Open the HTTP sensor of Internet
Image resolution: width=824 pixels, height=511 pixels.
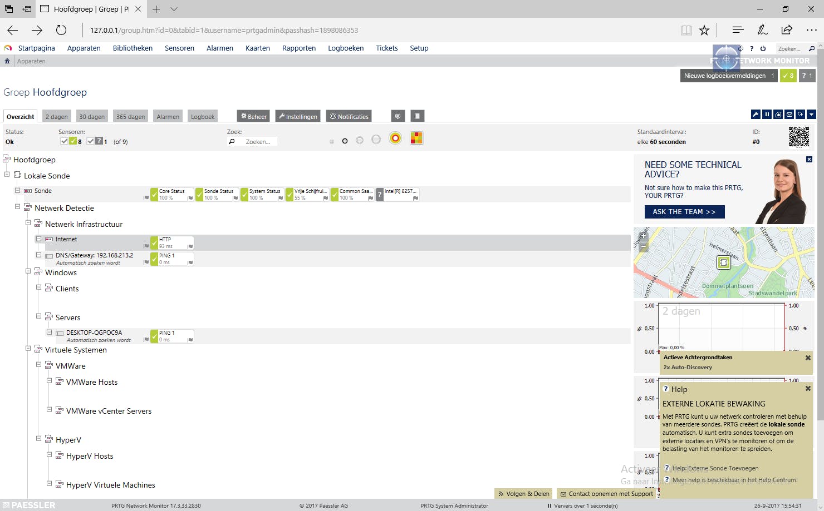point(172,242)
